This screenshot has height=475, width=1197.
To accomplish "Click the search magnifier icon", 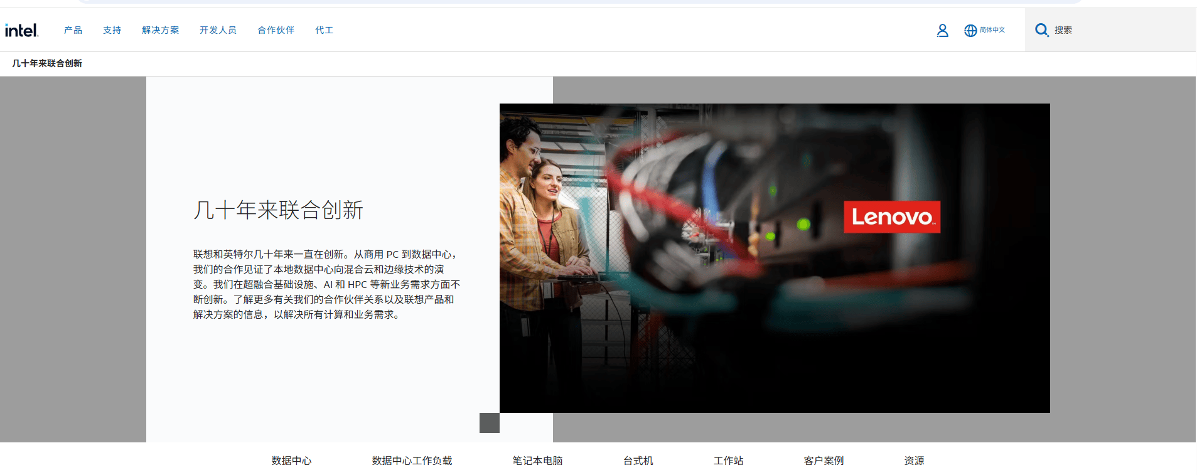I will tap(1041, 30).
